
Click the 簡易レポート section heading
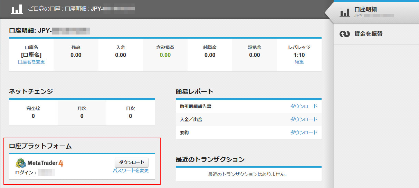(194, 91)
